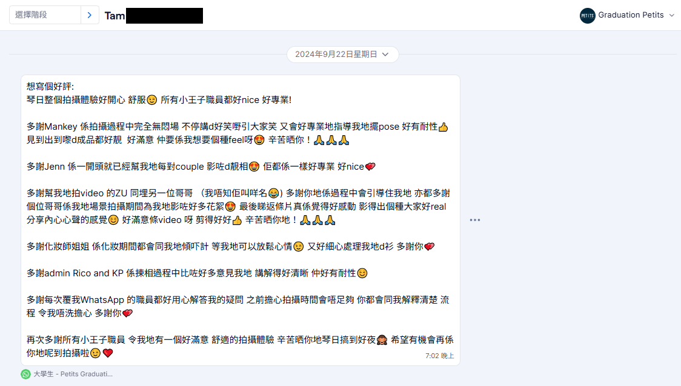Open the Graduation Petits account label
The height and width of the screenshot is (386, 681).
pos(631,15)
